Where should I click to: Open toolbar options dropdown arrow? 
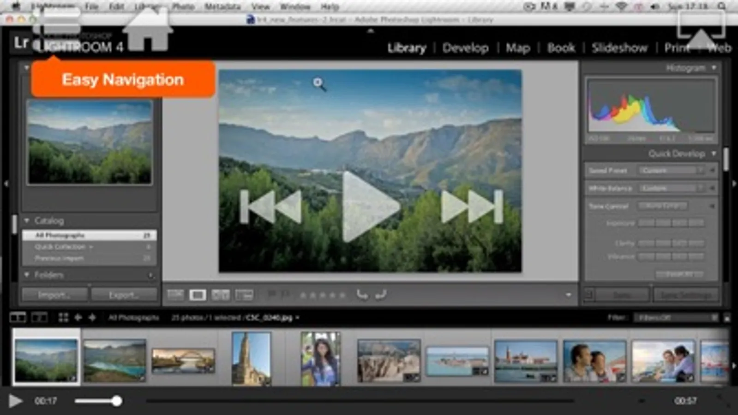(x=569, y=295)
